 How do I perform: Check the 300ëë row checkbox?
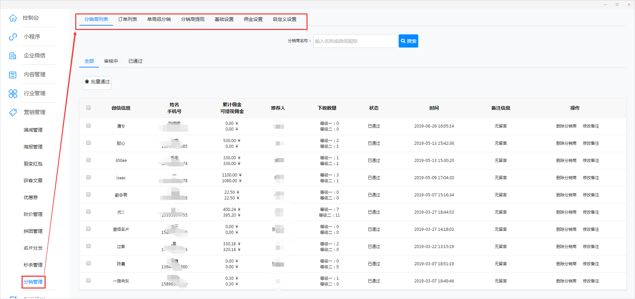point(88,160)
